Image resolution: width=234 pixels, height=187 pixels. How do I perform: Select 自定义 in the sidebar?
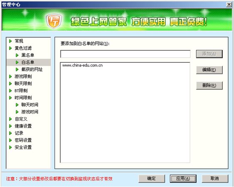(x=21, y=119)
